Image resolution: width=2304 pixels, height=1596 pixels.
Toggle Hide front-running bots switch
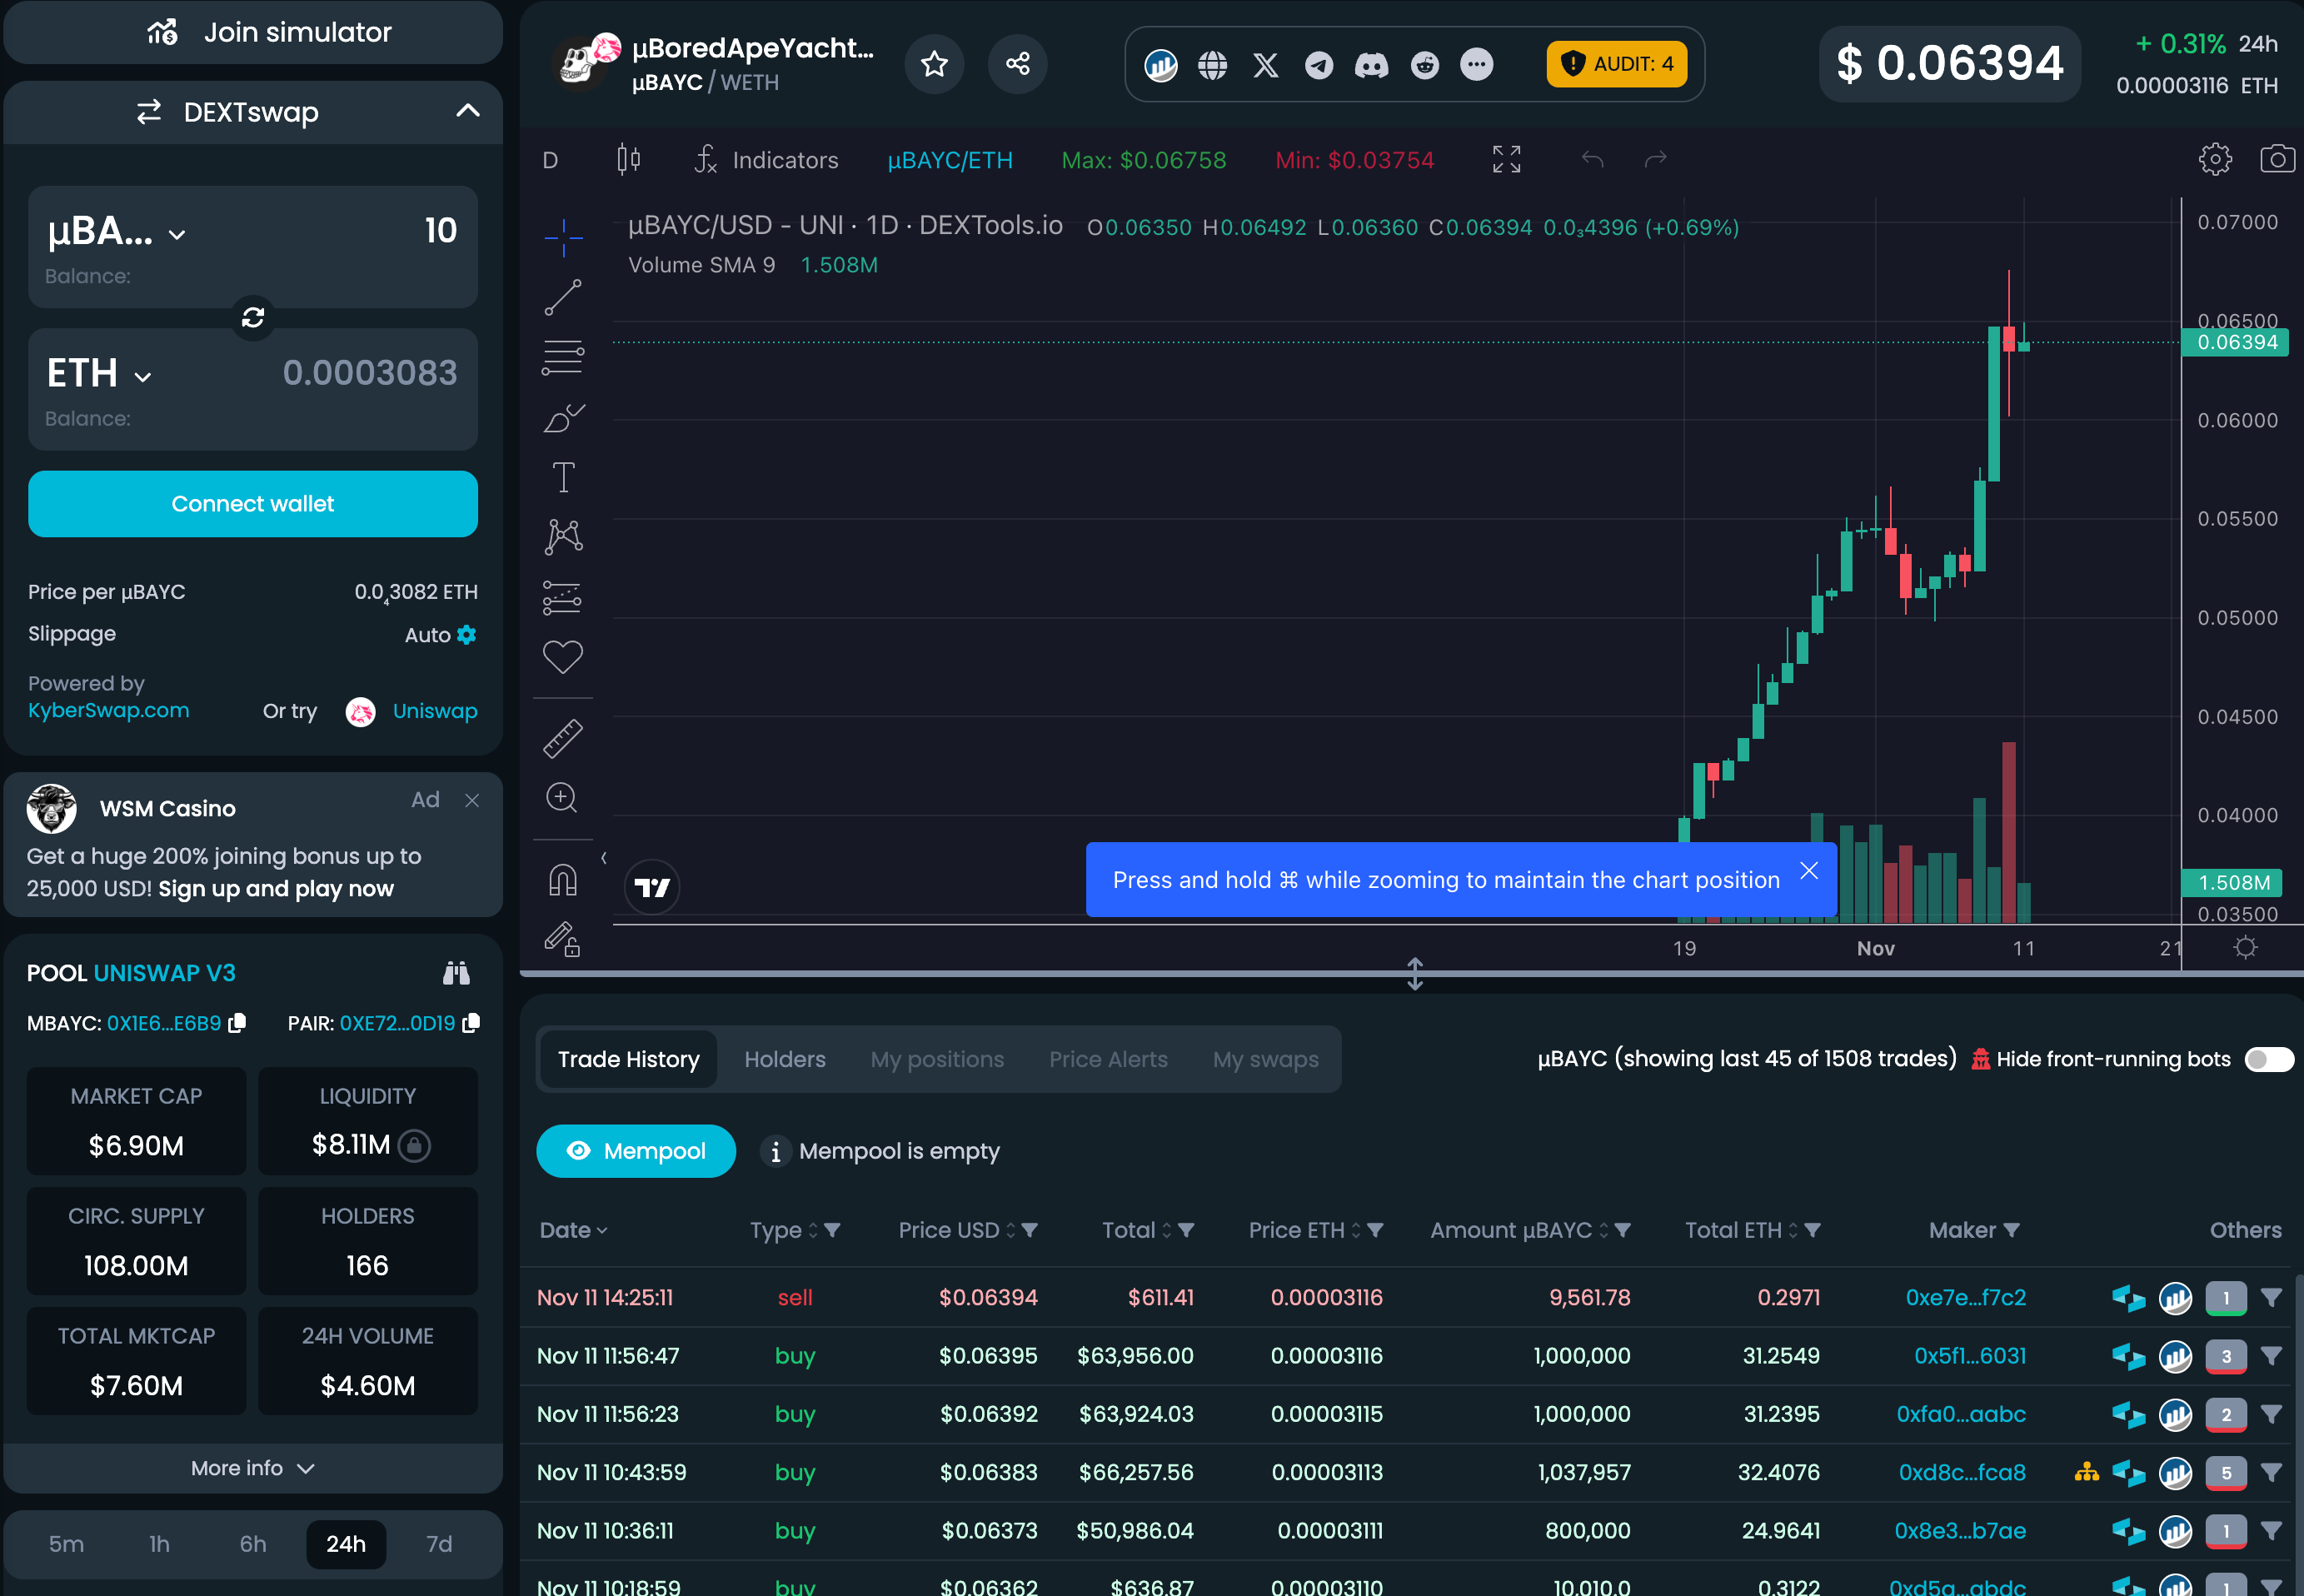[x=2268, y=1059]
